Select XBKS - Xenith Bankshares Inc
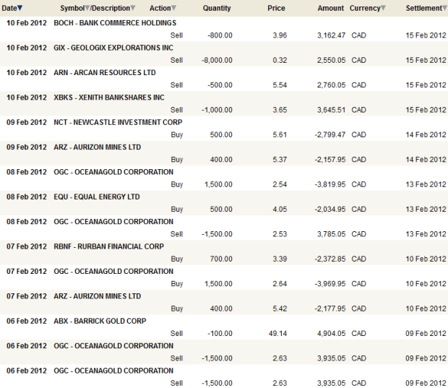 109,98
